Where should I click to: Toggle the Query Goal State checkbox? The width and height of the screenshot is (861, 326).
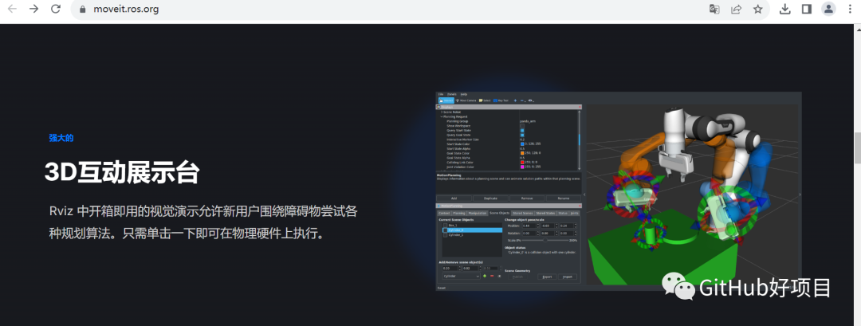click(522, 135)
